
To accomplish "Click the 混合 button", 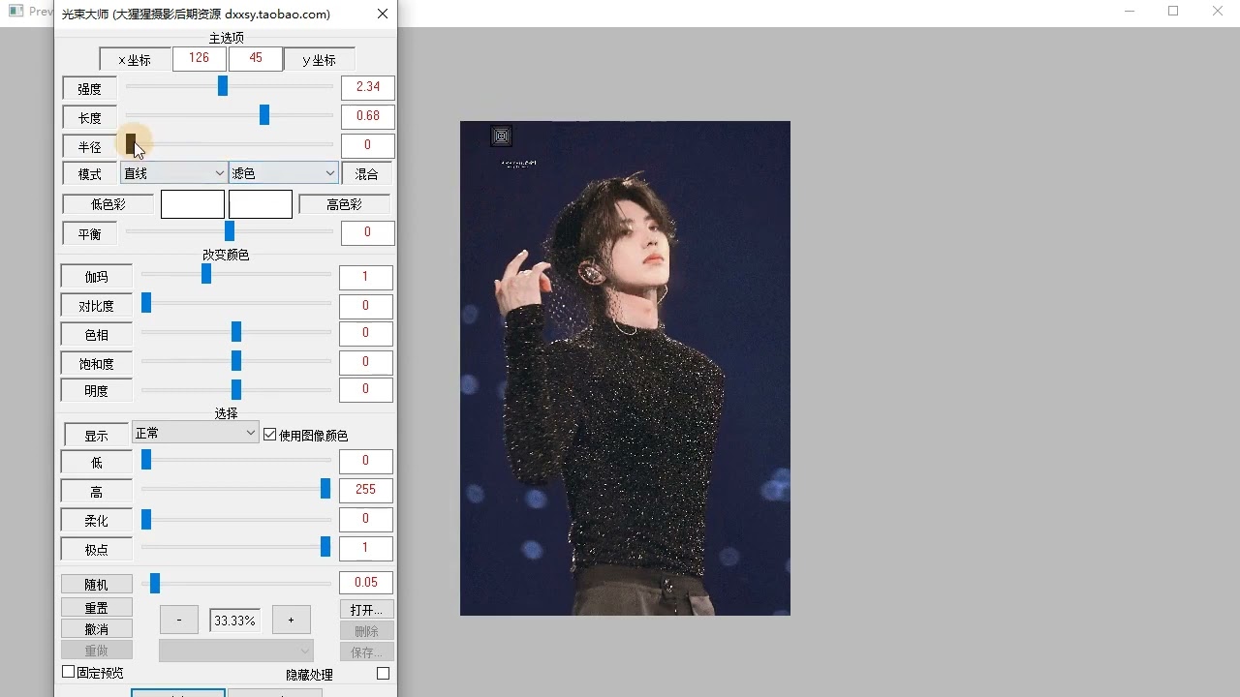I will click(367, 174).
